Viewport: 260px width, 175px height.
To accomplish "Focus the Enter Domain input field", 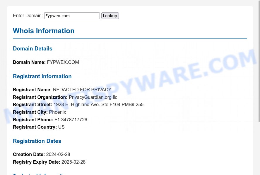I will coord(72,16).
